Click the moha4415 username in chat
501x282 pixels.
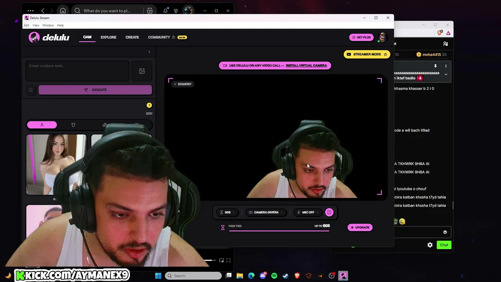[431, 54]
